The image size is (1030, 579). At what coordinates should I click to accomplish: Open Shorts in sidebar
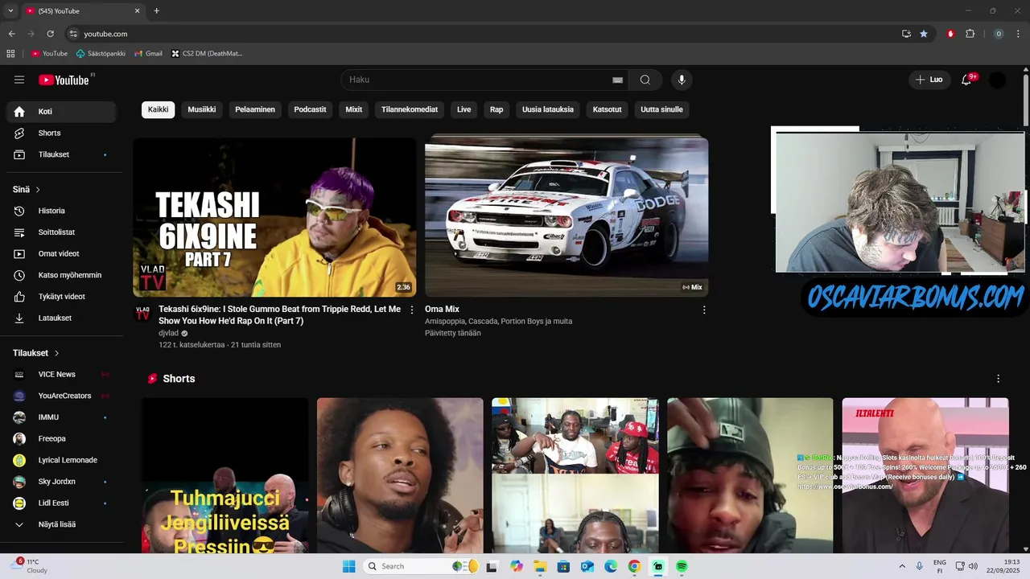click(61, 133)
